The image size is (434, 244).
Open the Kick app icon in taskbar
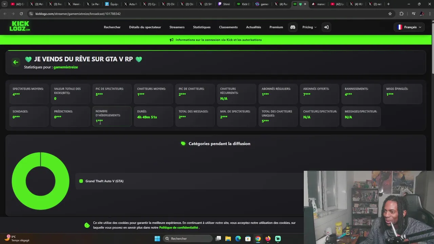tap(278, 239)
